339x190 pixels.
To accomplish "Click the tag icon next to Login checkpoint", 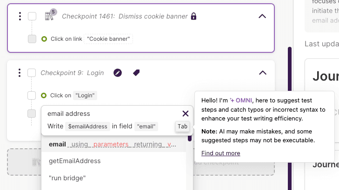I will 136,73.
